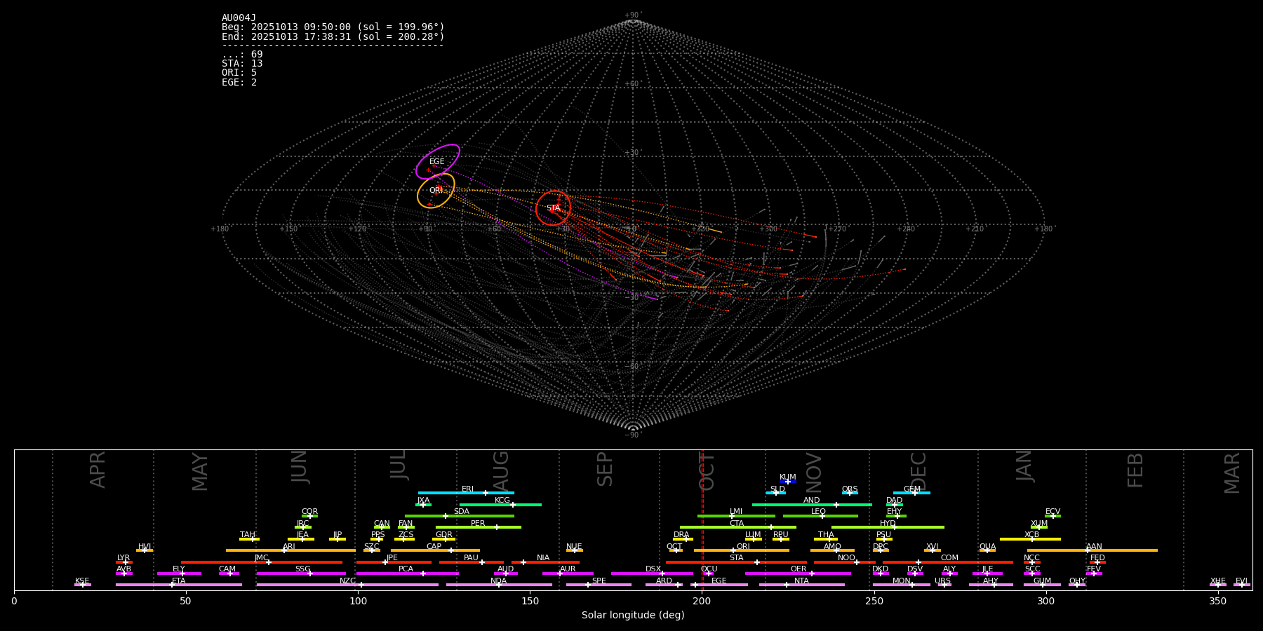Click the CAP shower label
Image resolution: width=1263 pixels, height=631 pixels.
434,547
